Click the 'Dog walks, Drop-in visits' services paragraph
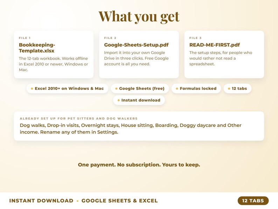The width and height of the screenshot is (278, 209). pos(131,129)
